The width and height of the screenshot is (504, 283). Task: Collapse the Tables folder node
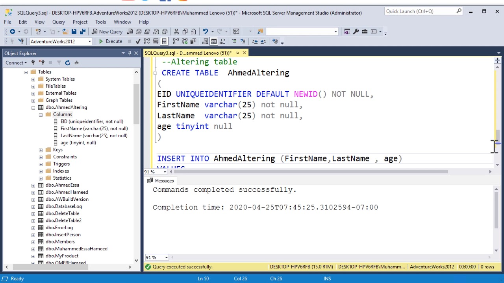point(26,72)
